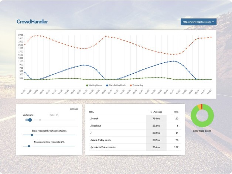
Task: Sort by the Average column arrow
Action: coord(151,112)
